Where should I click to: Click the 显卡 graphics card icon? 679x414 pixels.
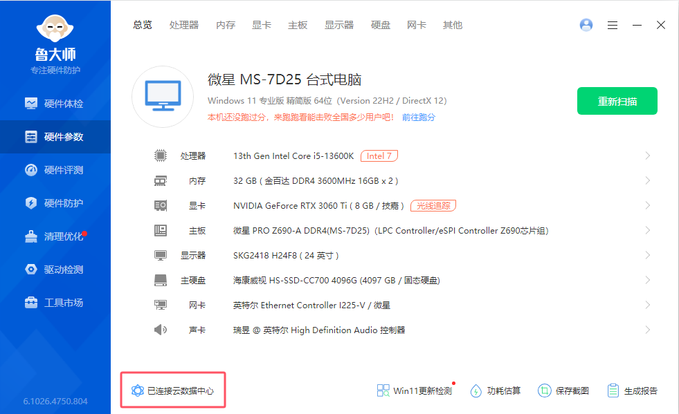(x=160, y=205)
